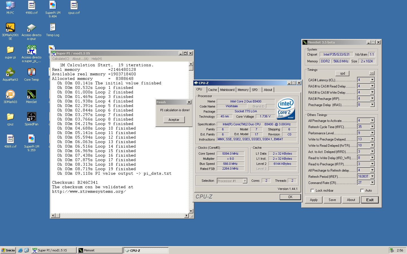Click MemSet title bar icon
Screen dimensions: 407x254
(305, 42)
